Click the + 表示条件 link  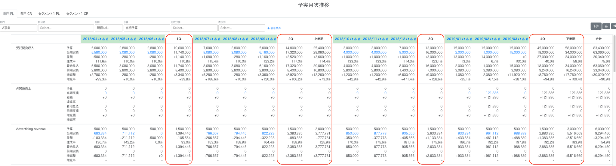274,28
